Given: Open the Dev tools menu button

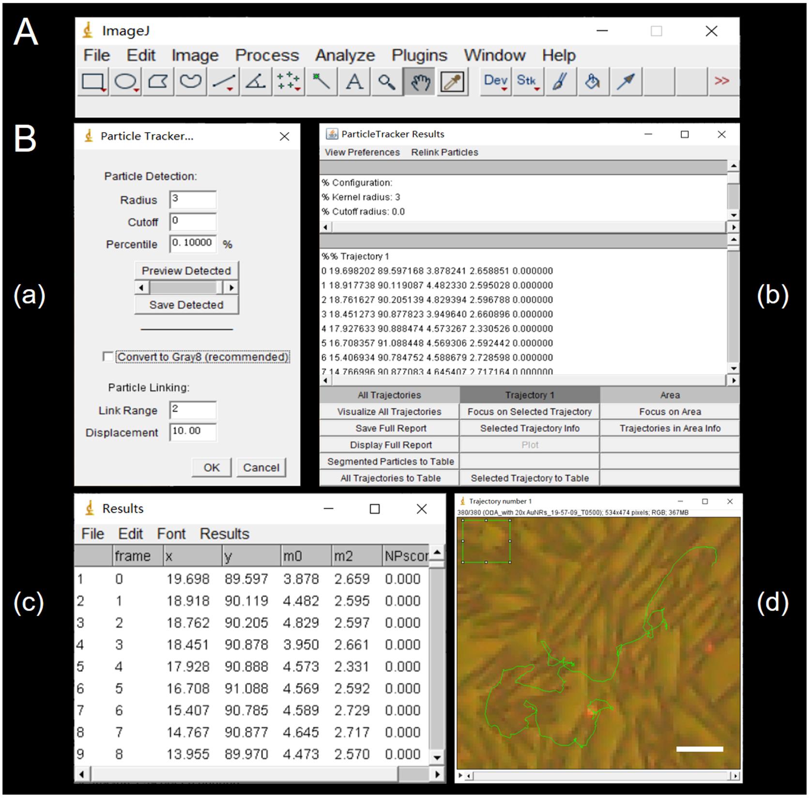Looking at the screenshot, I should pos(496,81).
